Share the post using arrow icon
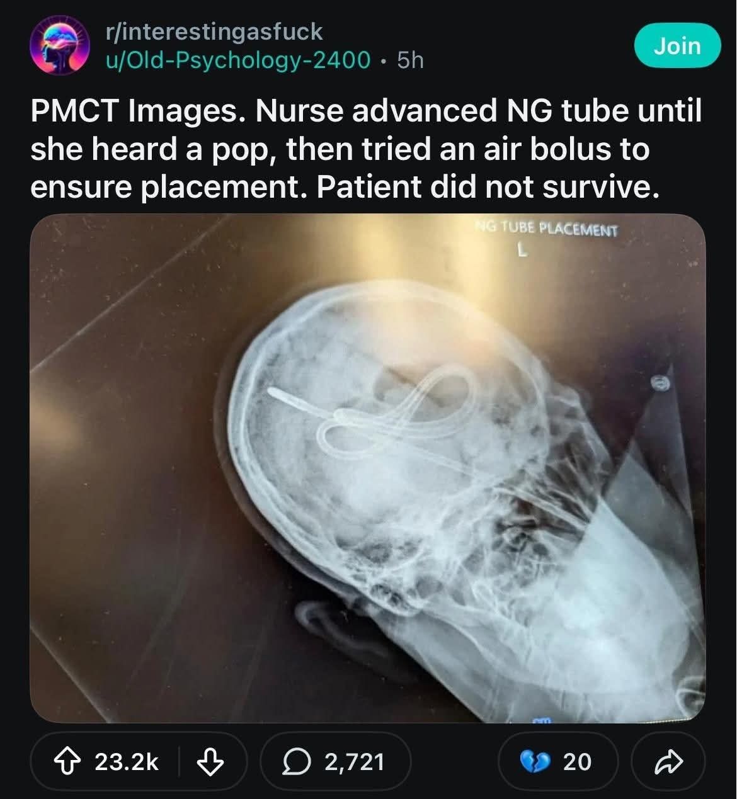The height and width of the screenshot is (799, 737). point(668,761)
